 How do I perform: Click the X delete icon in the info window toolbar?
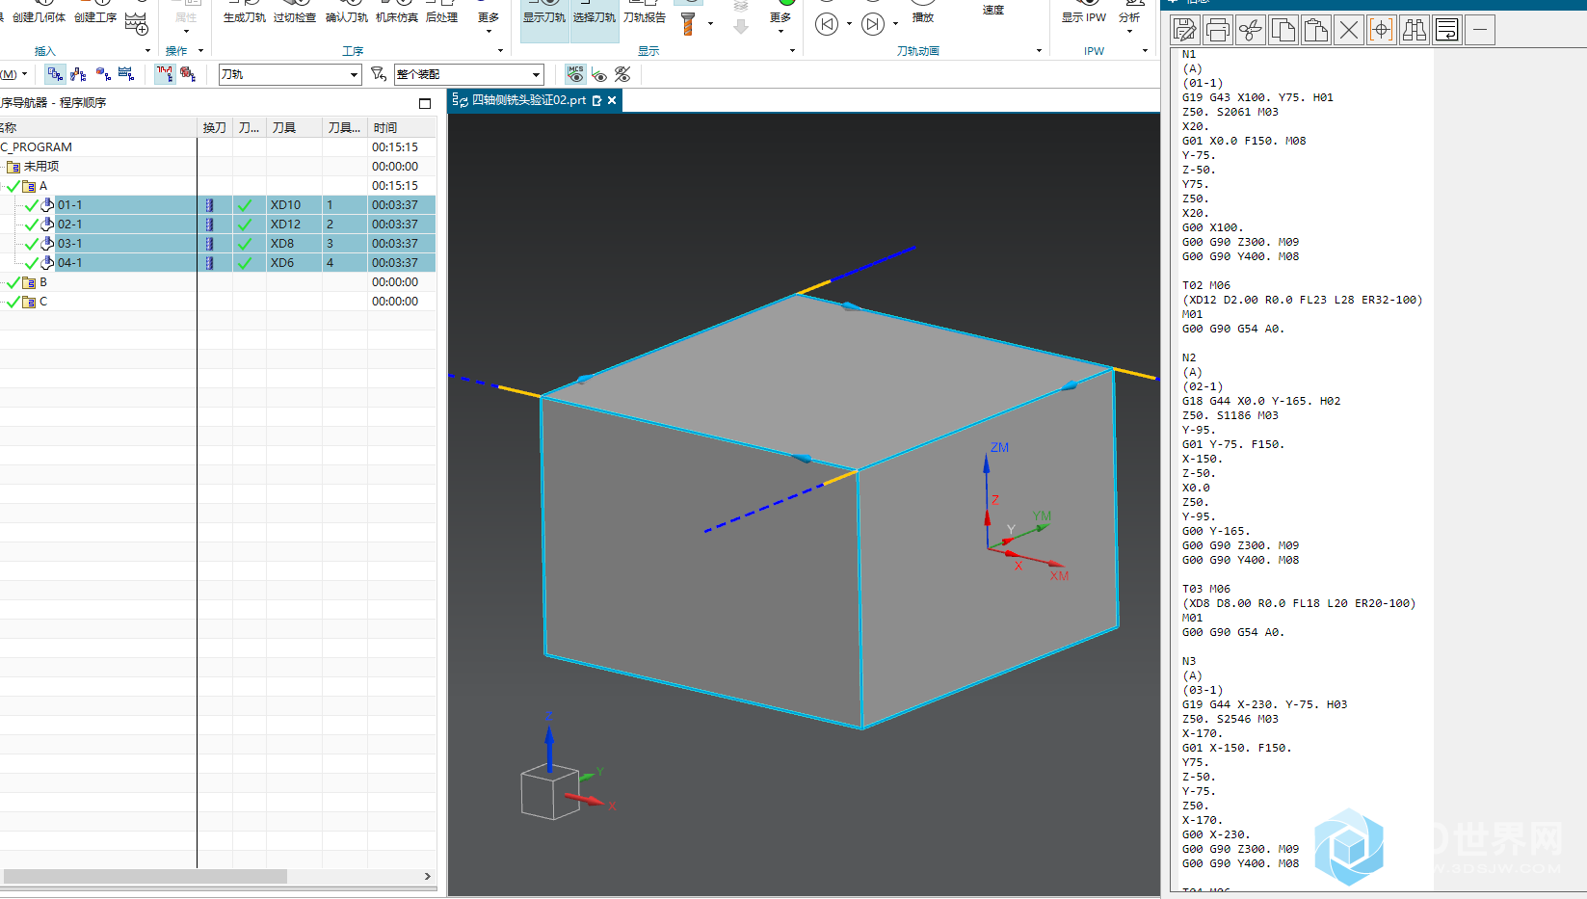pyautogui.click(x=1349, y=31)
